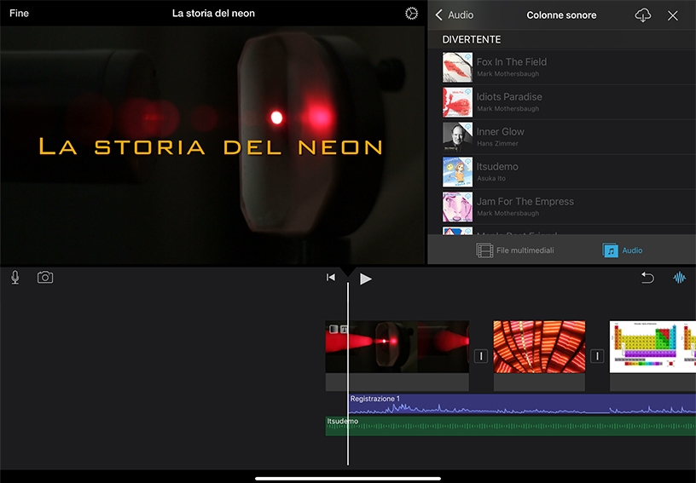Image resolution: width=696 pixels, height=483 pixels.
Task: Tap Jam For The Empress album artwork
Action: tap(457, 207)
